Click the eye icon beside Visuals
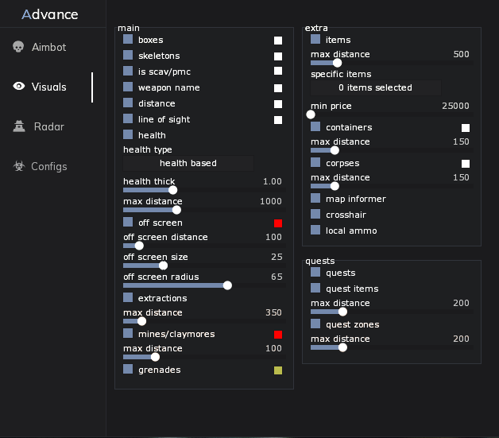This screenshot has width=499, height=438. point(19,87)
